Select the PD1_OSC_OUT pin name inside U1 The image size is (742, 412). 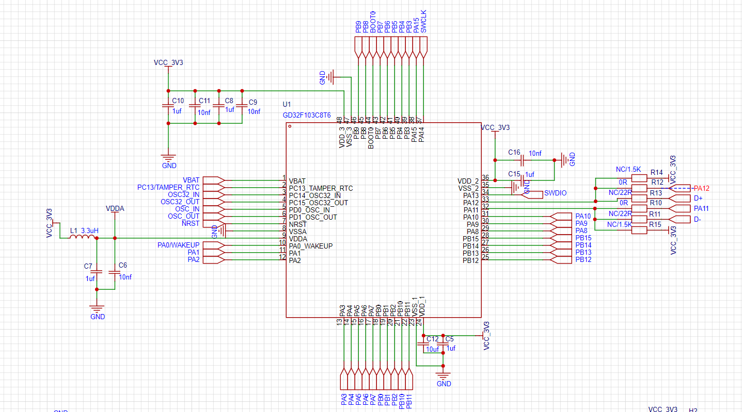(x=313, y=217)
